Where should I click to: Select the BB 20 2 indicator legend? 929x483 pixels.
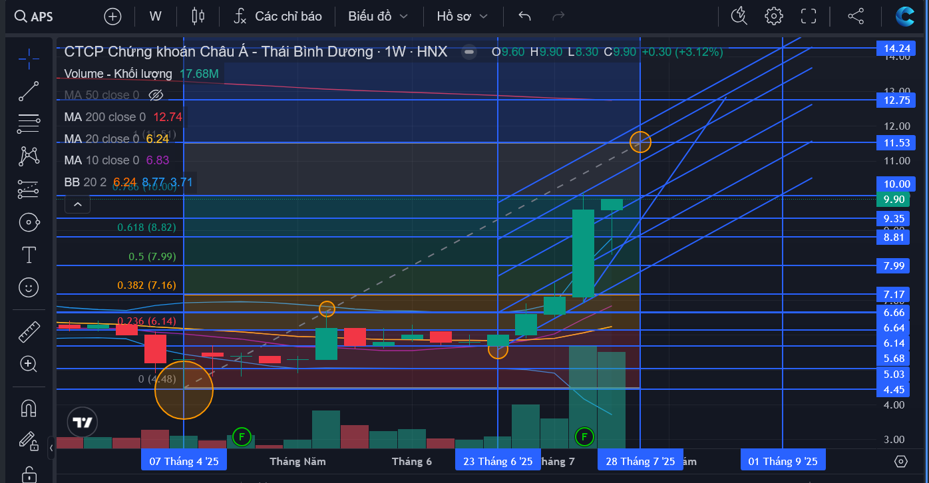click(130, 182)
